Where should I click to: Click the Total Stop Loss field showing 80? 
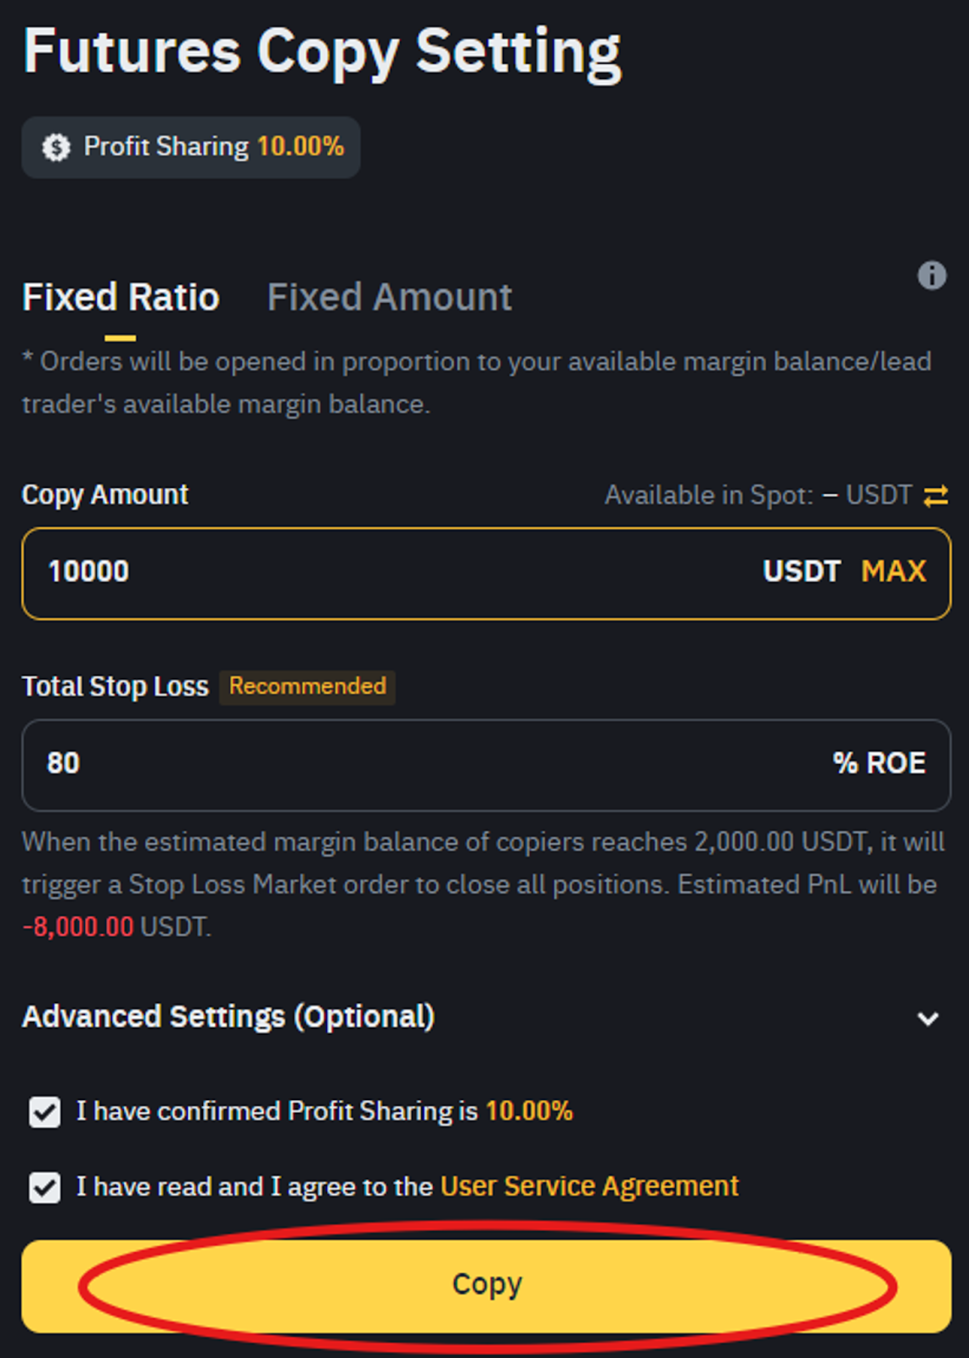pyautogui.click(x=486, y=766)
